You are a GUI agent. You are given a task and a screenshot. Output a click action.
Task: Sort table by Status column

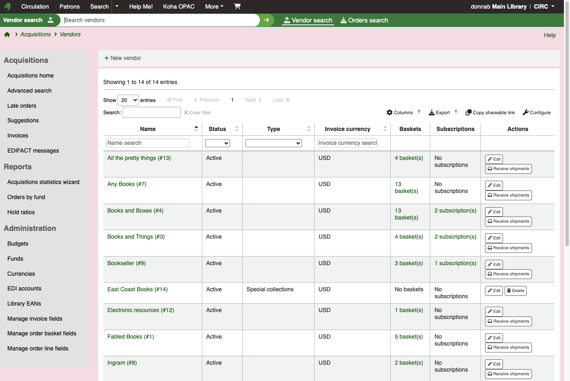[222, 129]
